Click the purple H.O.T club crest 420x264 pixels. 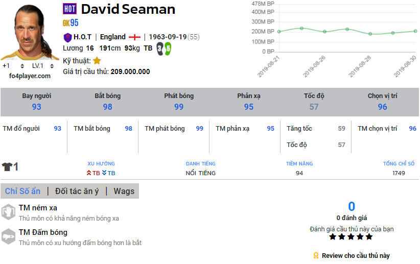pos(67,37)
